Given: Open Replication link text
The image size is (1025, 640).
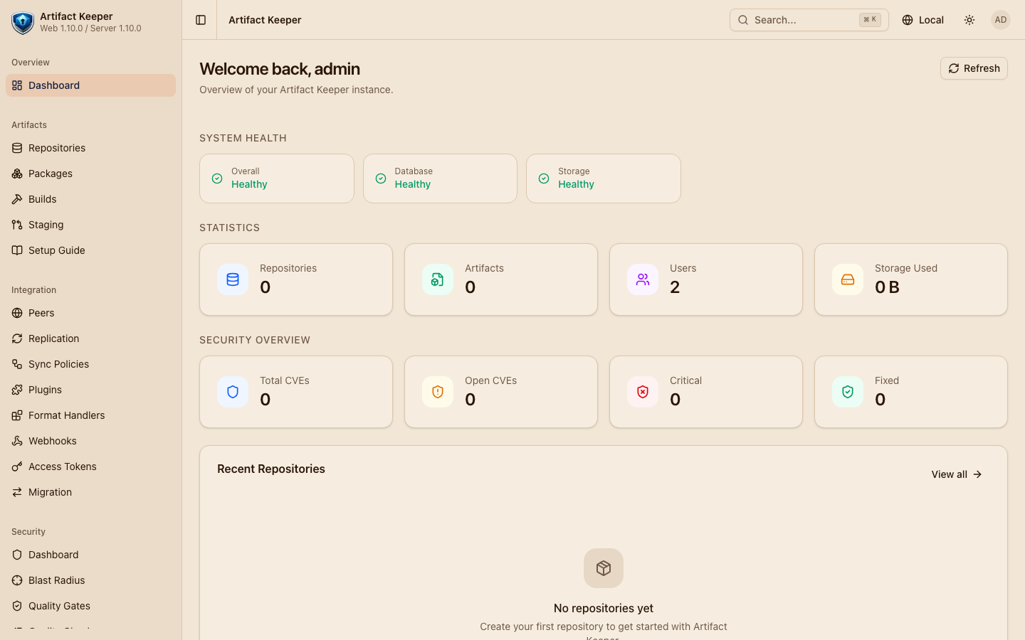Looking at the screenshot, I should pos(53,338).
